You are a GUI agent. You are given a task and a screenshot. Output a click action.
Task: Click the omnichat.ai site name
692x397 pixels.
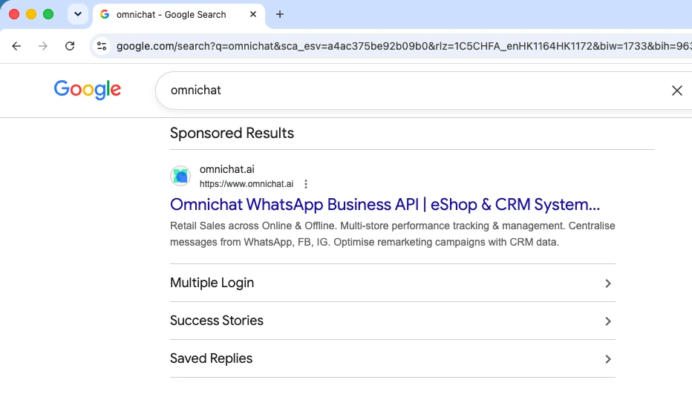227,169
